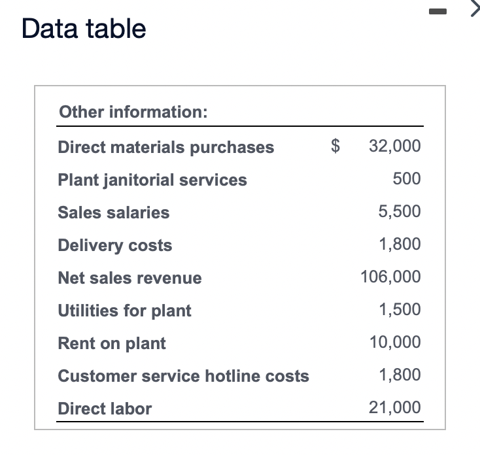Viewport: 480px width, 455px height.
Task: Select the Sales salaries label
Action: tap(114, 212)
